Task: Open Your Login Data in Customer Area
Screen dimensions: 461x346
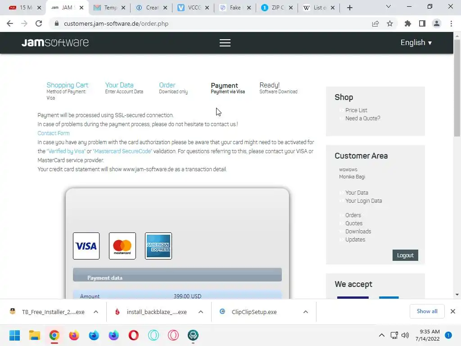Action: pyautogui.click(x=363, y=201)
